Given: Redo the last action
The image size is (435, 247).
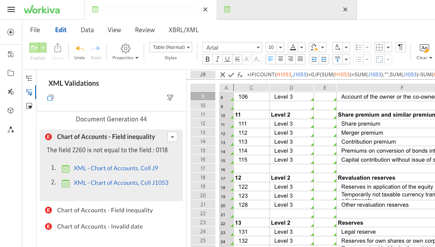Looking at the screenshot, I should pyautogui.click(x=96, y=48).
